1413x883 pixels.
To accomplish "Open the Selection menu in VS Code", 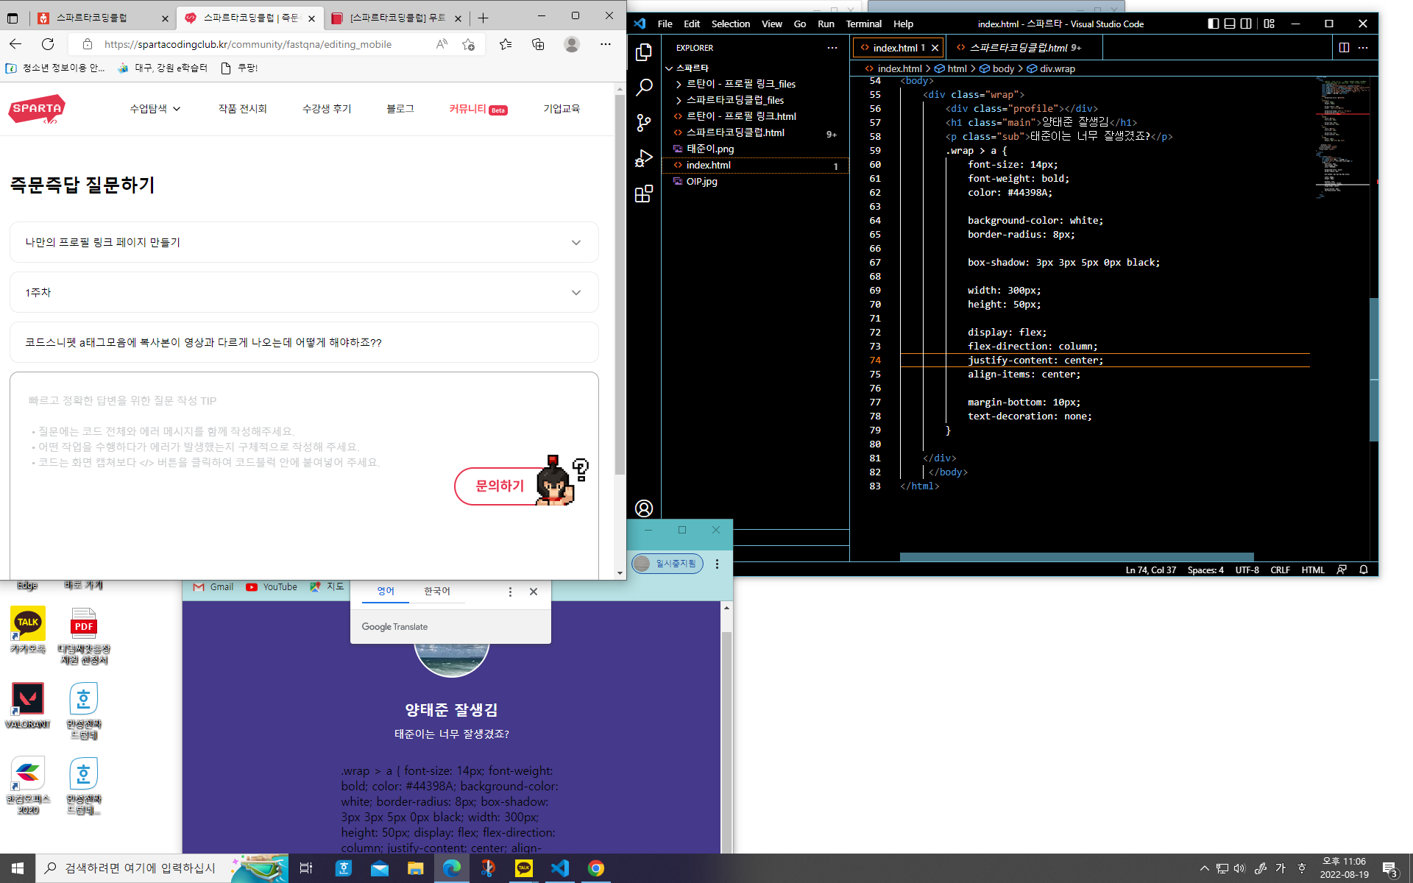I will [730, 24].
